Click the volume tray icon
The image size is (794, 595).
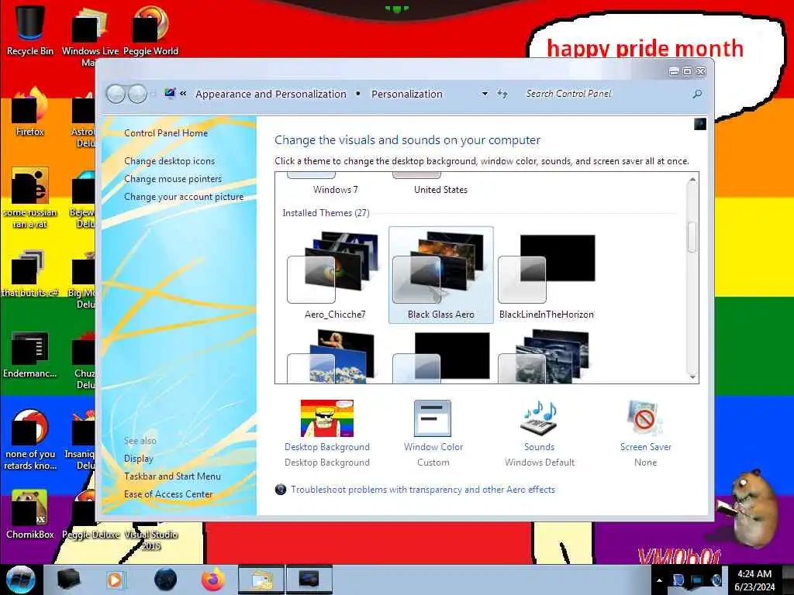coord(716,580)
